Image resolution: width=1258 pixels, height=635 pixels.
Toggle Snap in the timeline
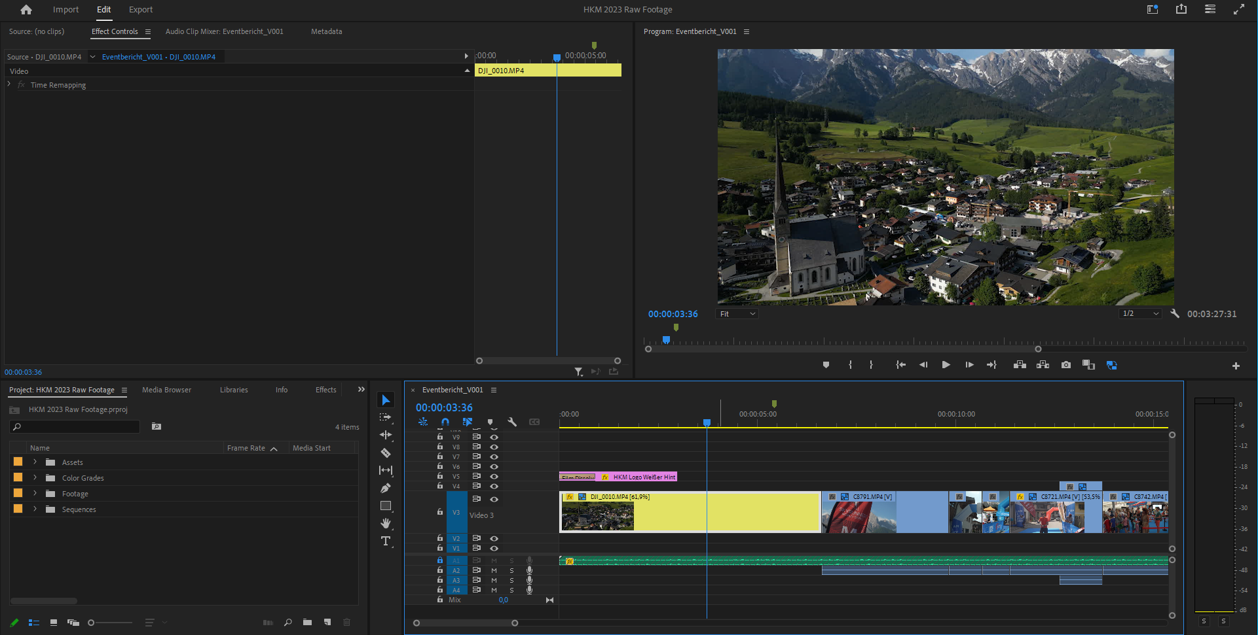pyautogui.click(x=445, y=422)
